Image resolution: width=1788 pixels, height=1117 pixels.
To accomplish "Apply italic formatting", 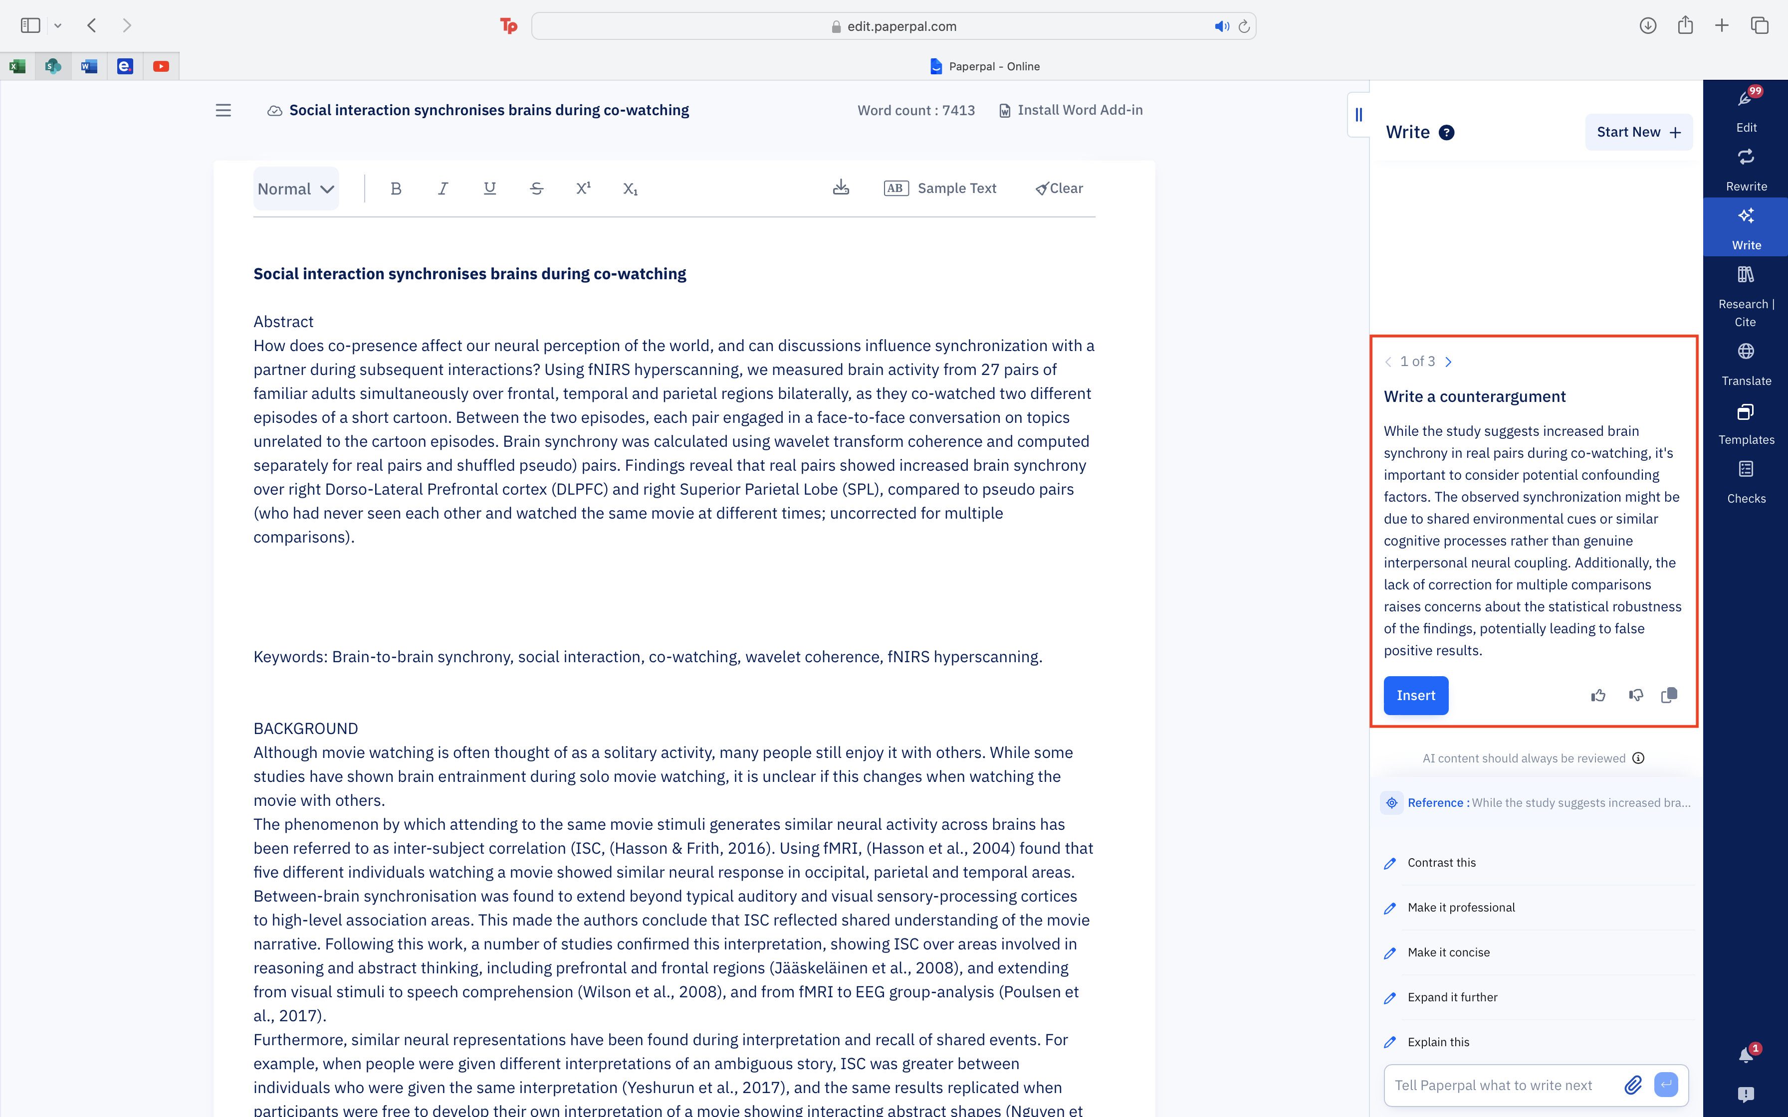I will pos(443,189).
